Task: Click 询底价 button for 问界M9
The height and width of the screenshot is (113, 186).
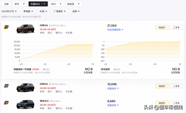Action: pyautogui.click(x=162, y=86)
